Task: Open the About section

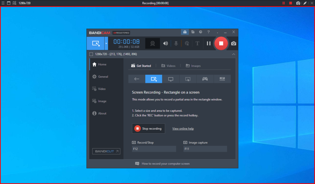Action: [x=106, y=113]
